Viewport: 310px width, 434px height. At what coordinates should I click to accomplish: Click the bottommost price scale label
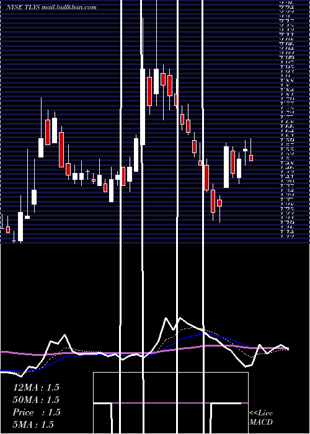coord(286,236)
